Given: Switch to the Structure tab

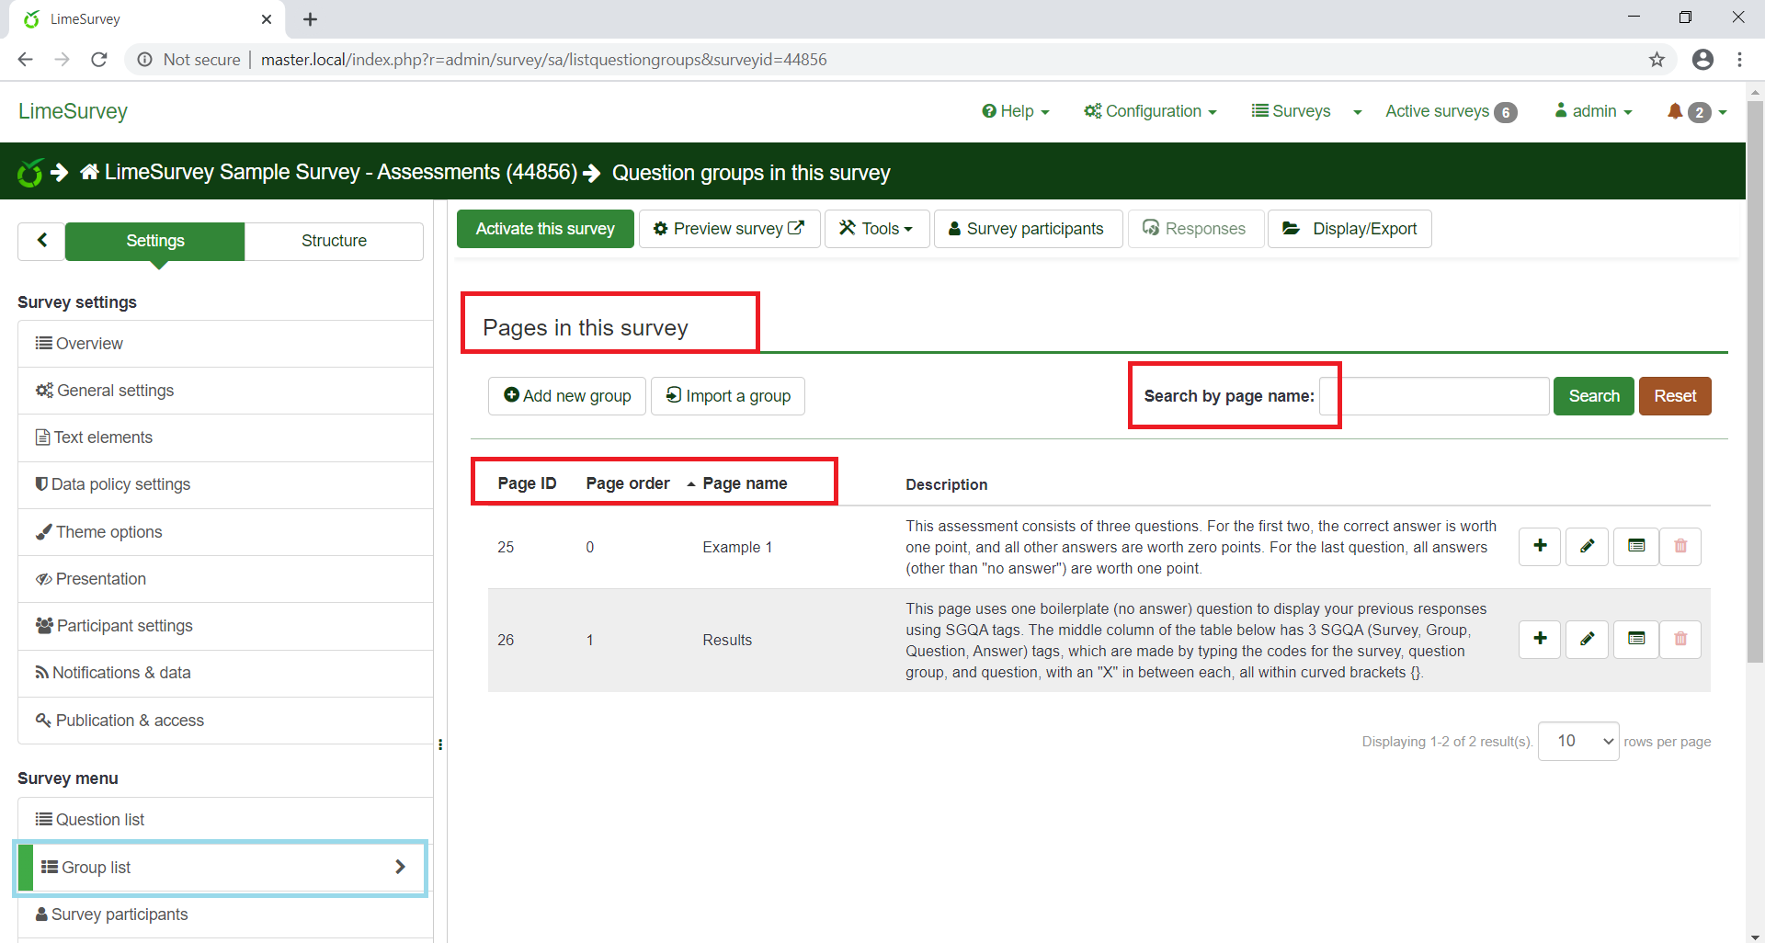Looking at the screenshot, I should coord(334,241).
